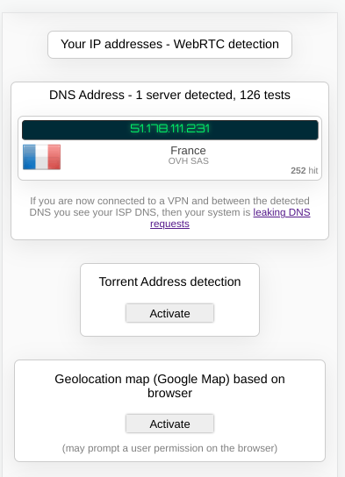Image resolution: width=345 pixels, height=477 pixels.
Task: Click the '126 tests' text in heading
Action: [x=265, y=95]
